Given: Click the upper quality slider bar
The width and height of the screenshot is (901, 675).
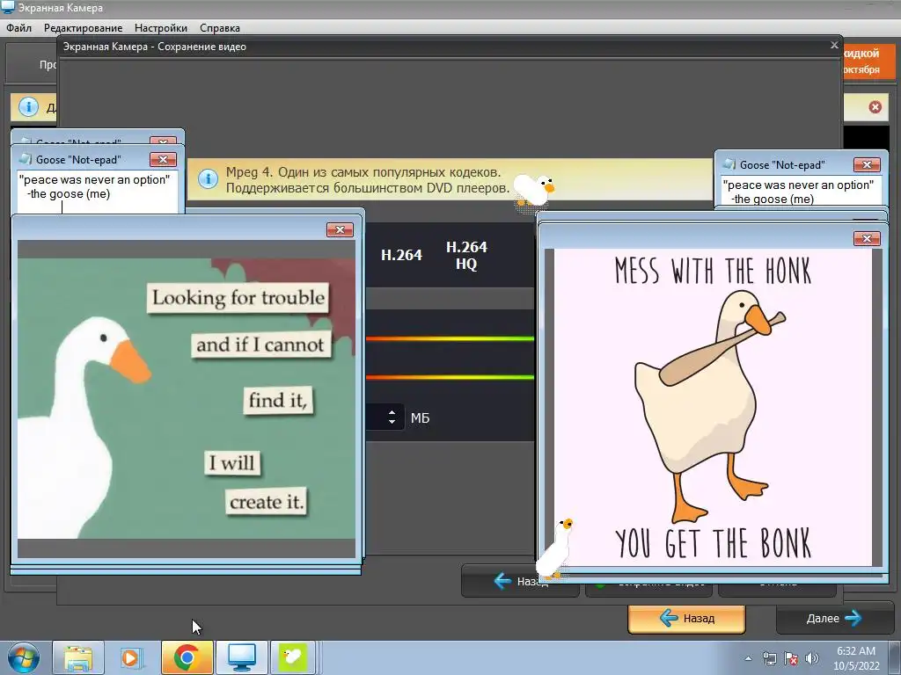Looking at the screenshot, I should click(450, 338).
